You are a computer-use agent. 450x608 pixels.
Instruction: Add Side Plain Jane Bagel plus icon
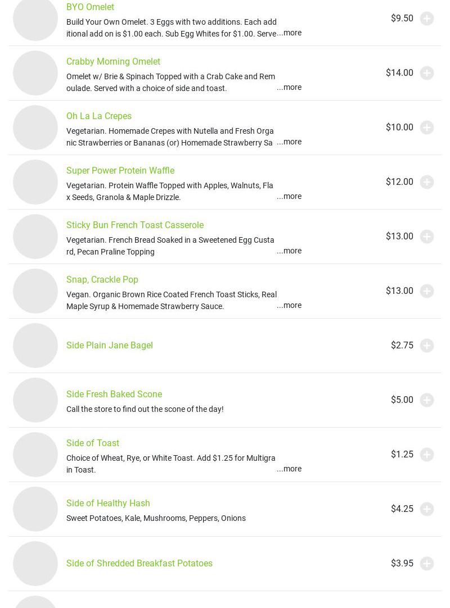click(x=427, y=346)
